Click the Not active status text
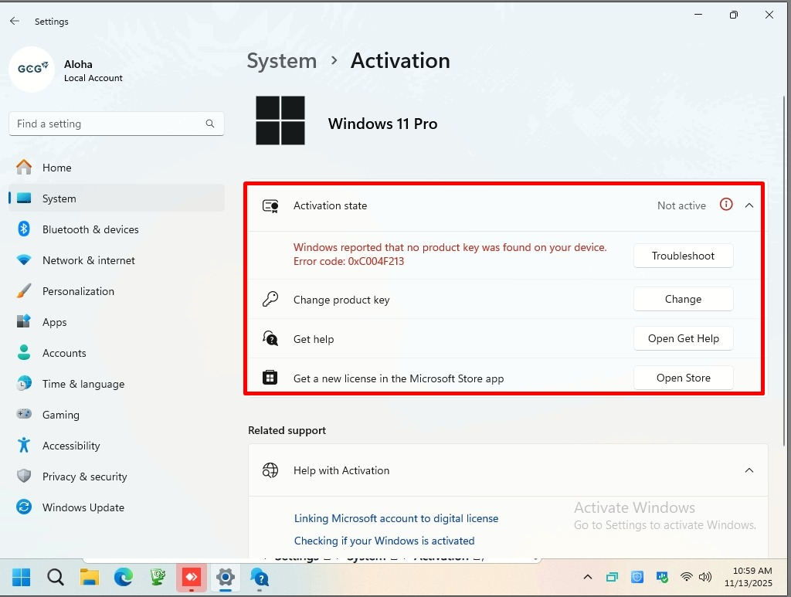 point(681,205)
